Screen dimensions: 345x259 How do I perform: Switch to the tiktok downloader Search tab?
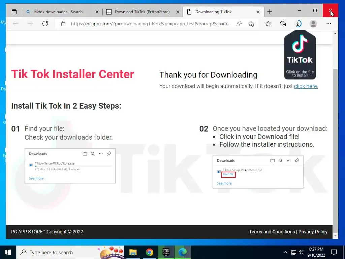point(58,12)
